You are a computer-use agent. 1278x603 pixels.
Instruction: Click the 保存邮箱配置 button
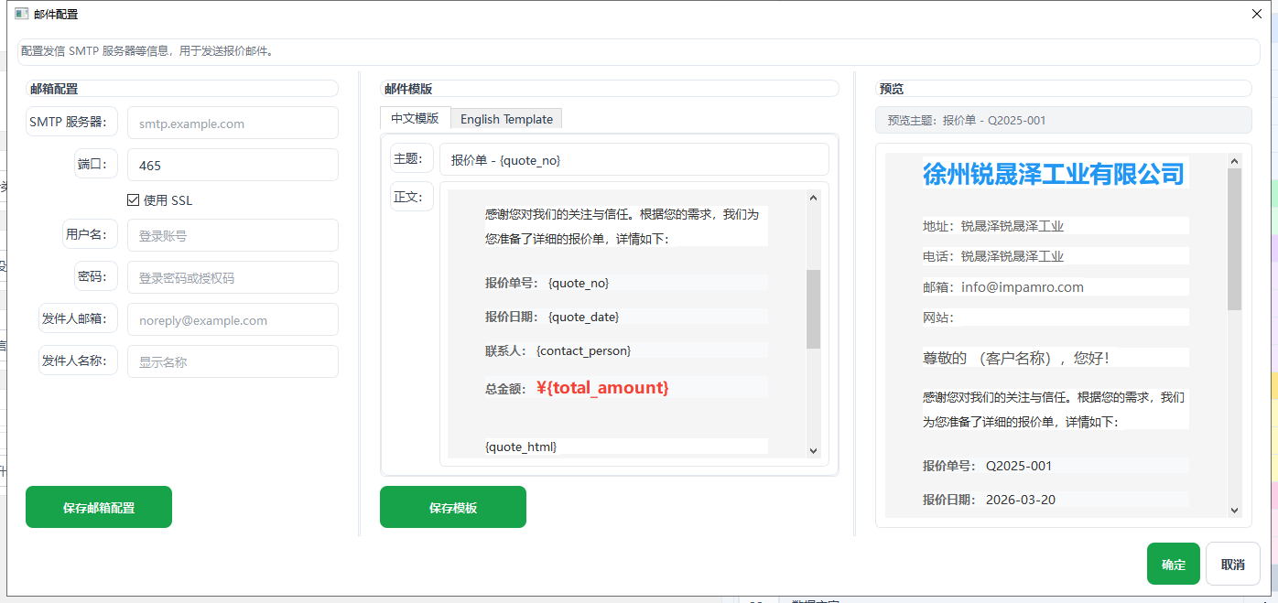click(99, 507)
